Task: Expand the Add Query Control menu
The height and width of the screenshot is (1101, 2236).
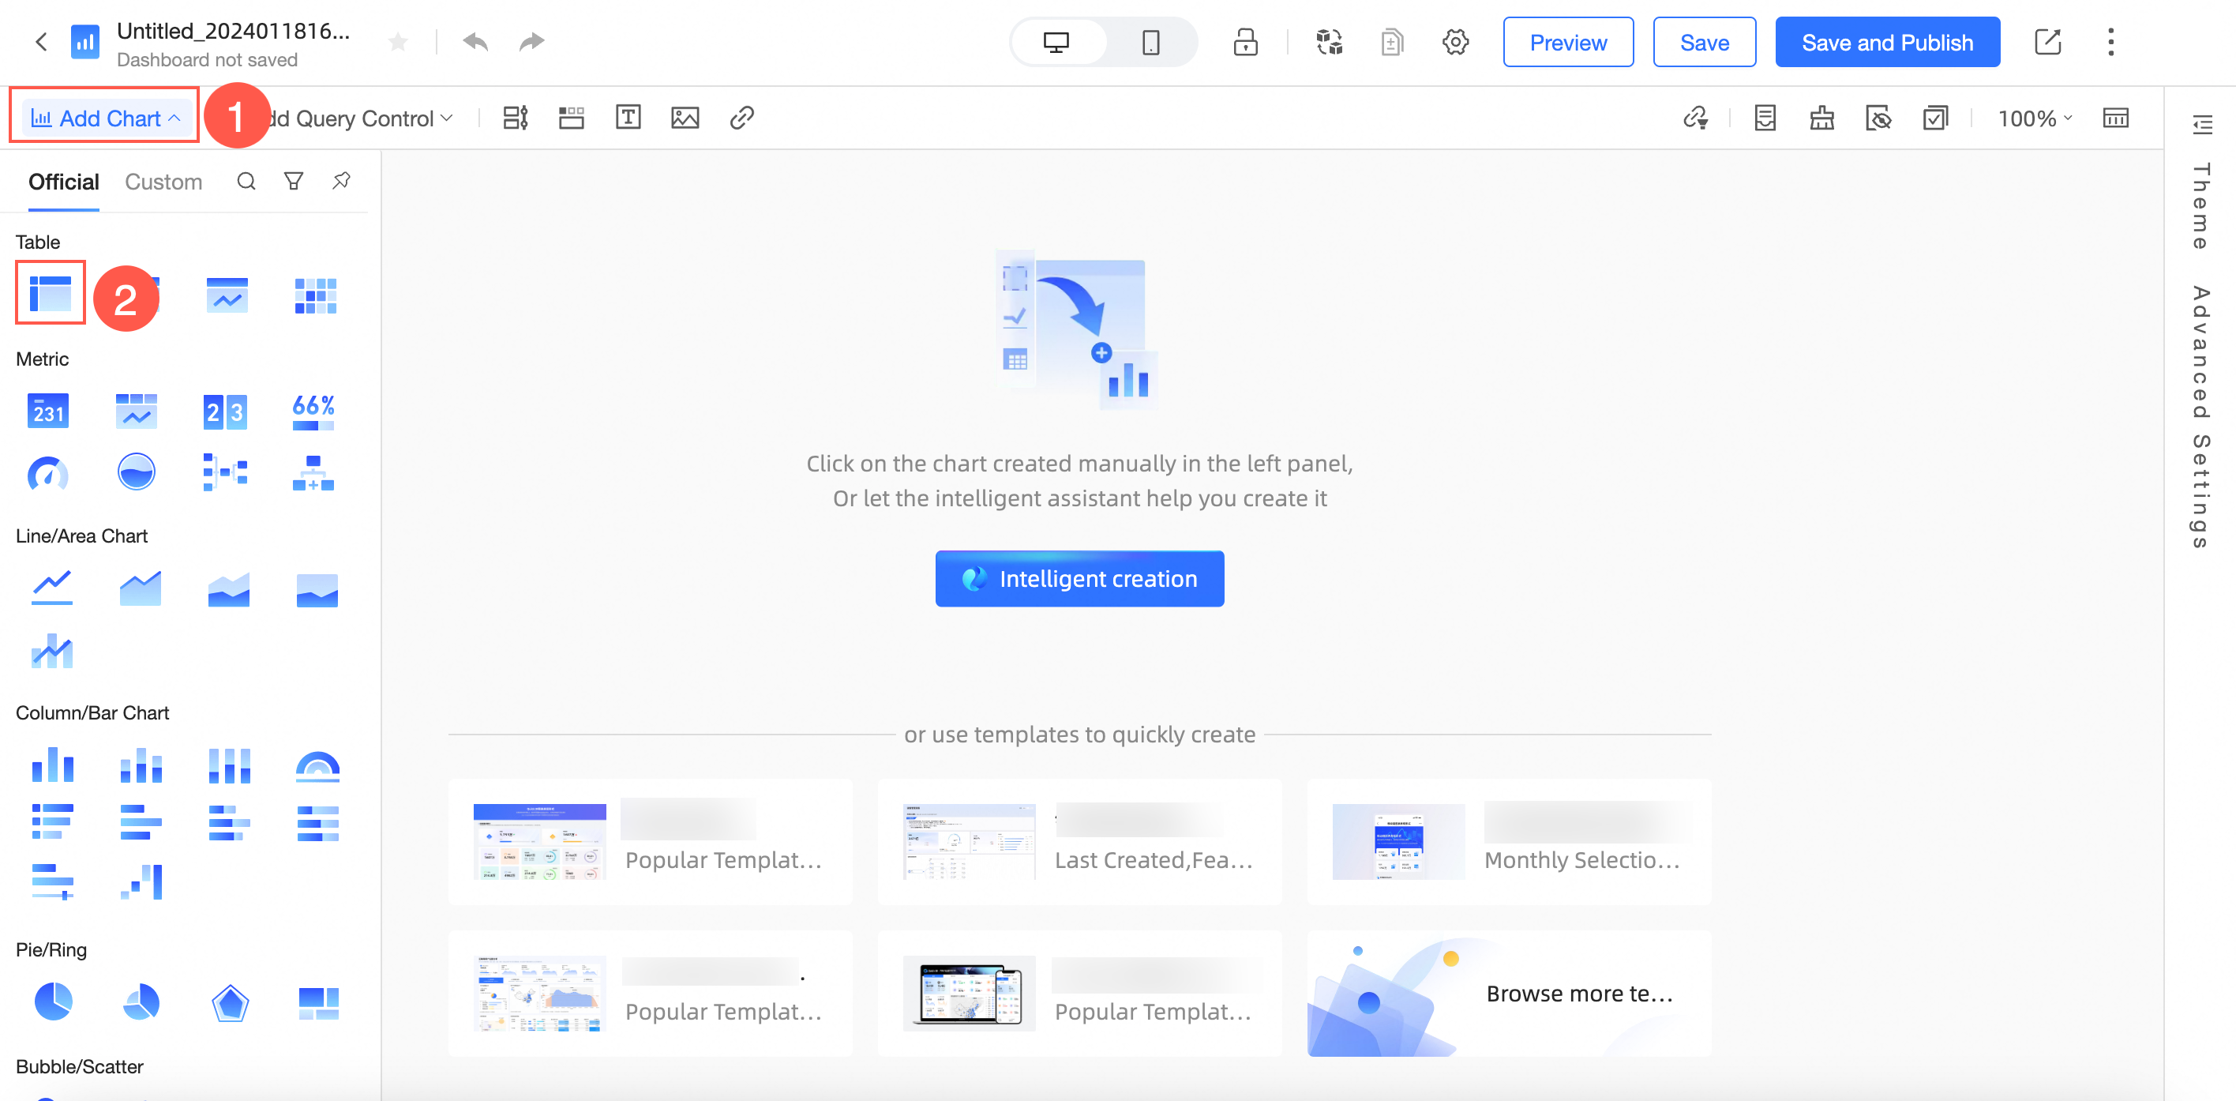Action: coord(363,117)
